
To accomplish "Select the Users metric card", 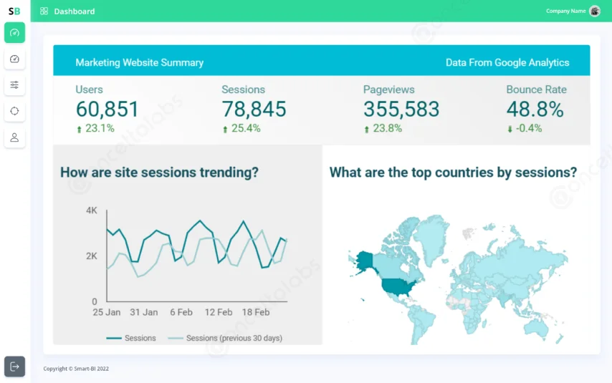I will [107, 109].
